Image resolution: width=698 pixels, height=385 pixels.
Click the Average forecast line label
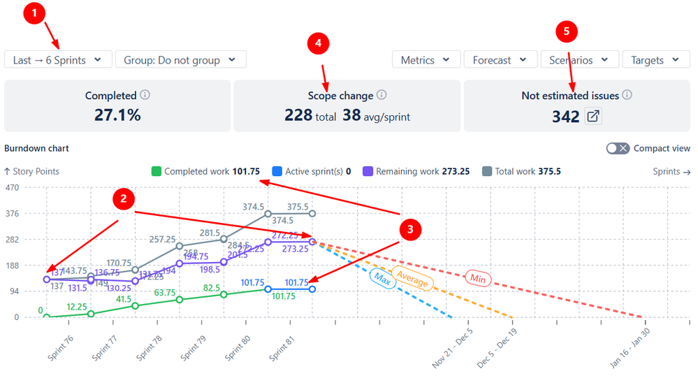pyautogui.click(x=412, y=278)
